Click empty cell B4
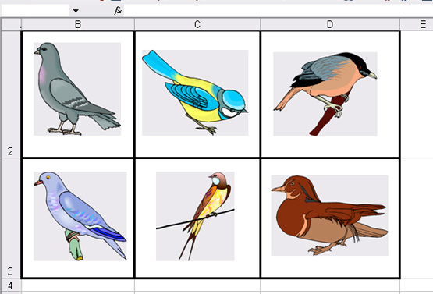The height and width of the screenshot is (294, 433). coord(78,285)
